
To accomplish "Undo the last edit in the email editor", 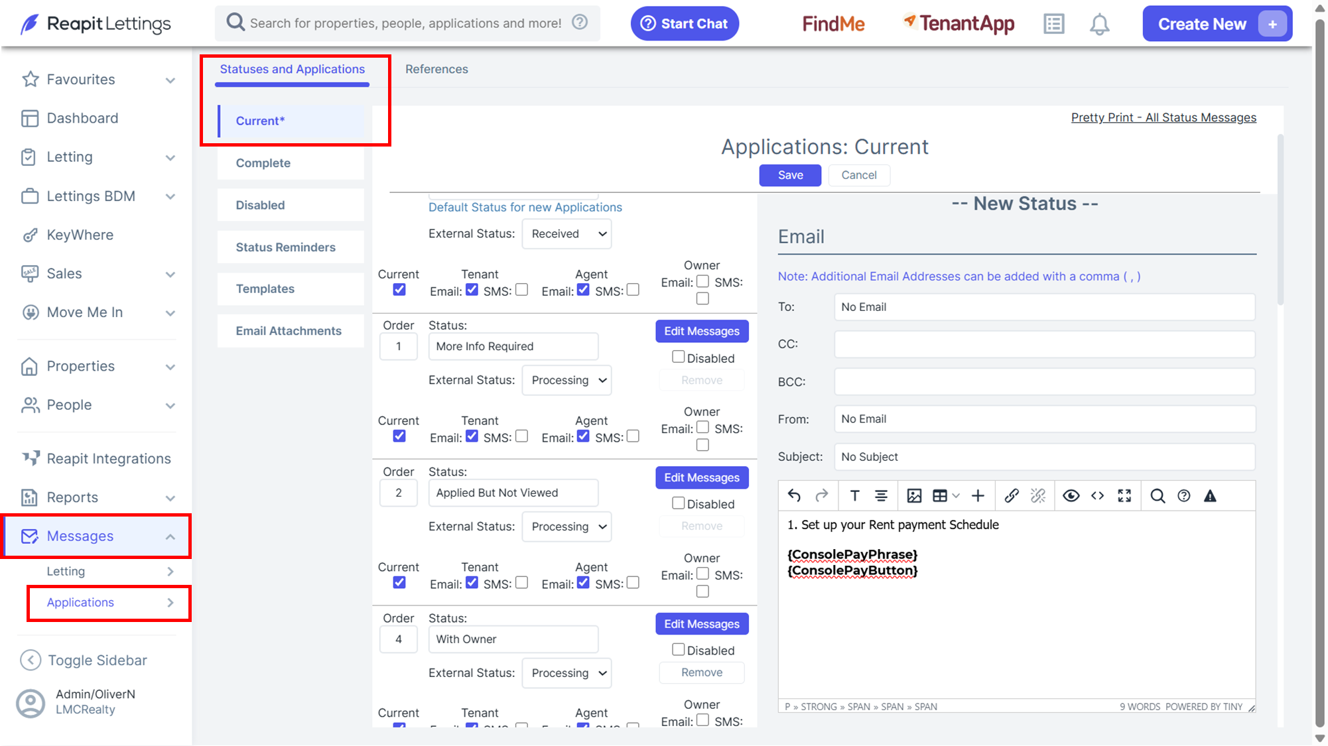I will pos(794,495).
